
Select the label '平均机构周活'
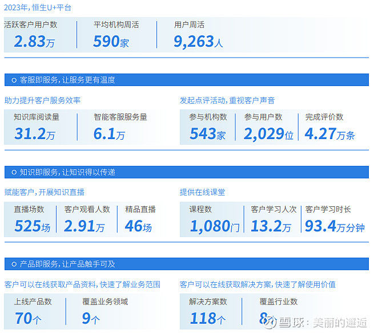[x=116, y=25]
